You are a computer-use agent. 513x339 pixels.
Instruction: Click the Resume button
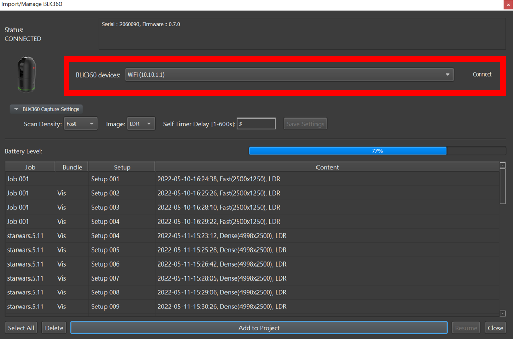tap(465, 328)
